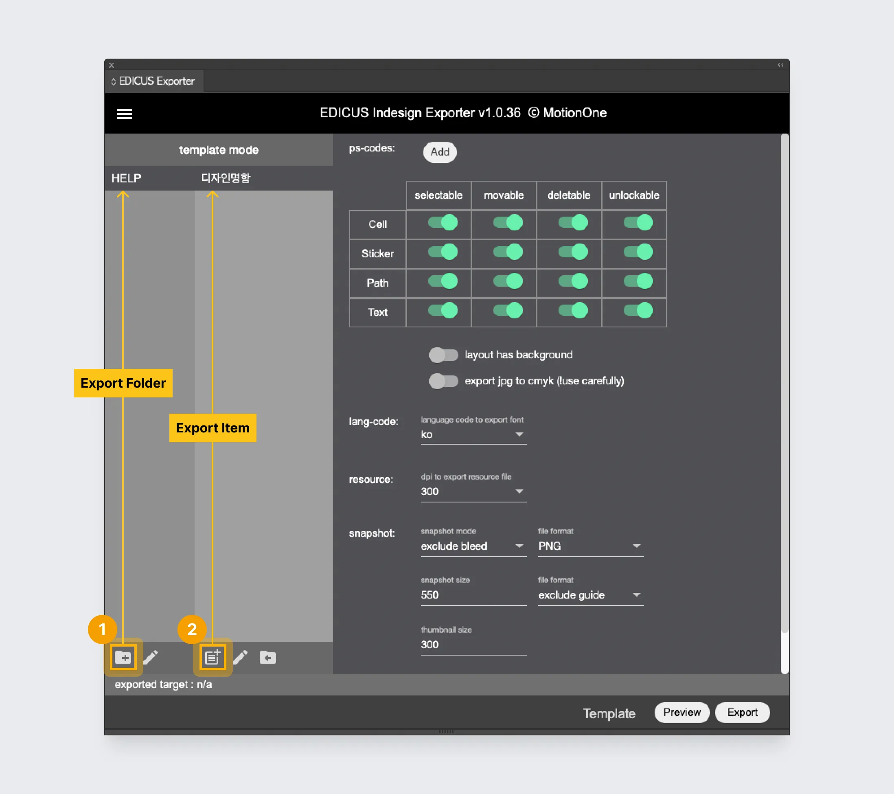
Task: Click the snapshot size field
Action: coord(473,595)
